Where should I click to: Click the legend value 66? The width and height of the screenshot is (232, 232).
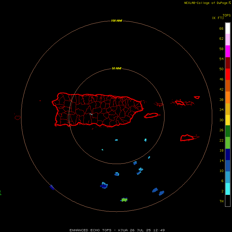(x=221, y=28)
